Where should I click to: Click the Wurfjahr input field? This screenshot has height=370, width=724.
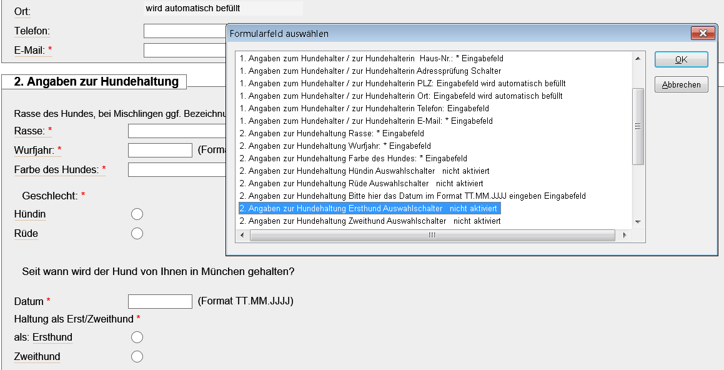[x=160, y=150]
